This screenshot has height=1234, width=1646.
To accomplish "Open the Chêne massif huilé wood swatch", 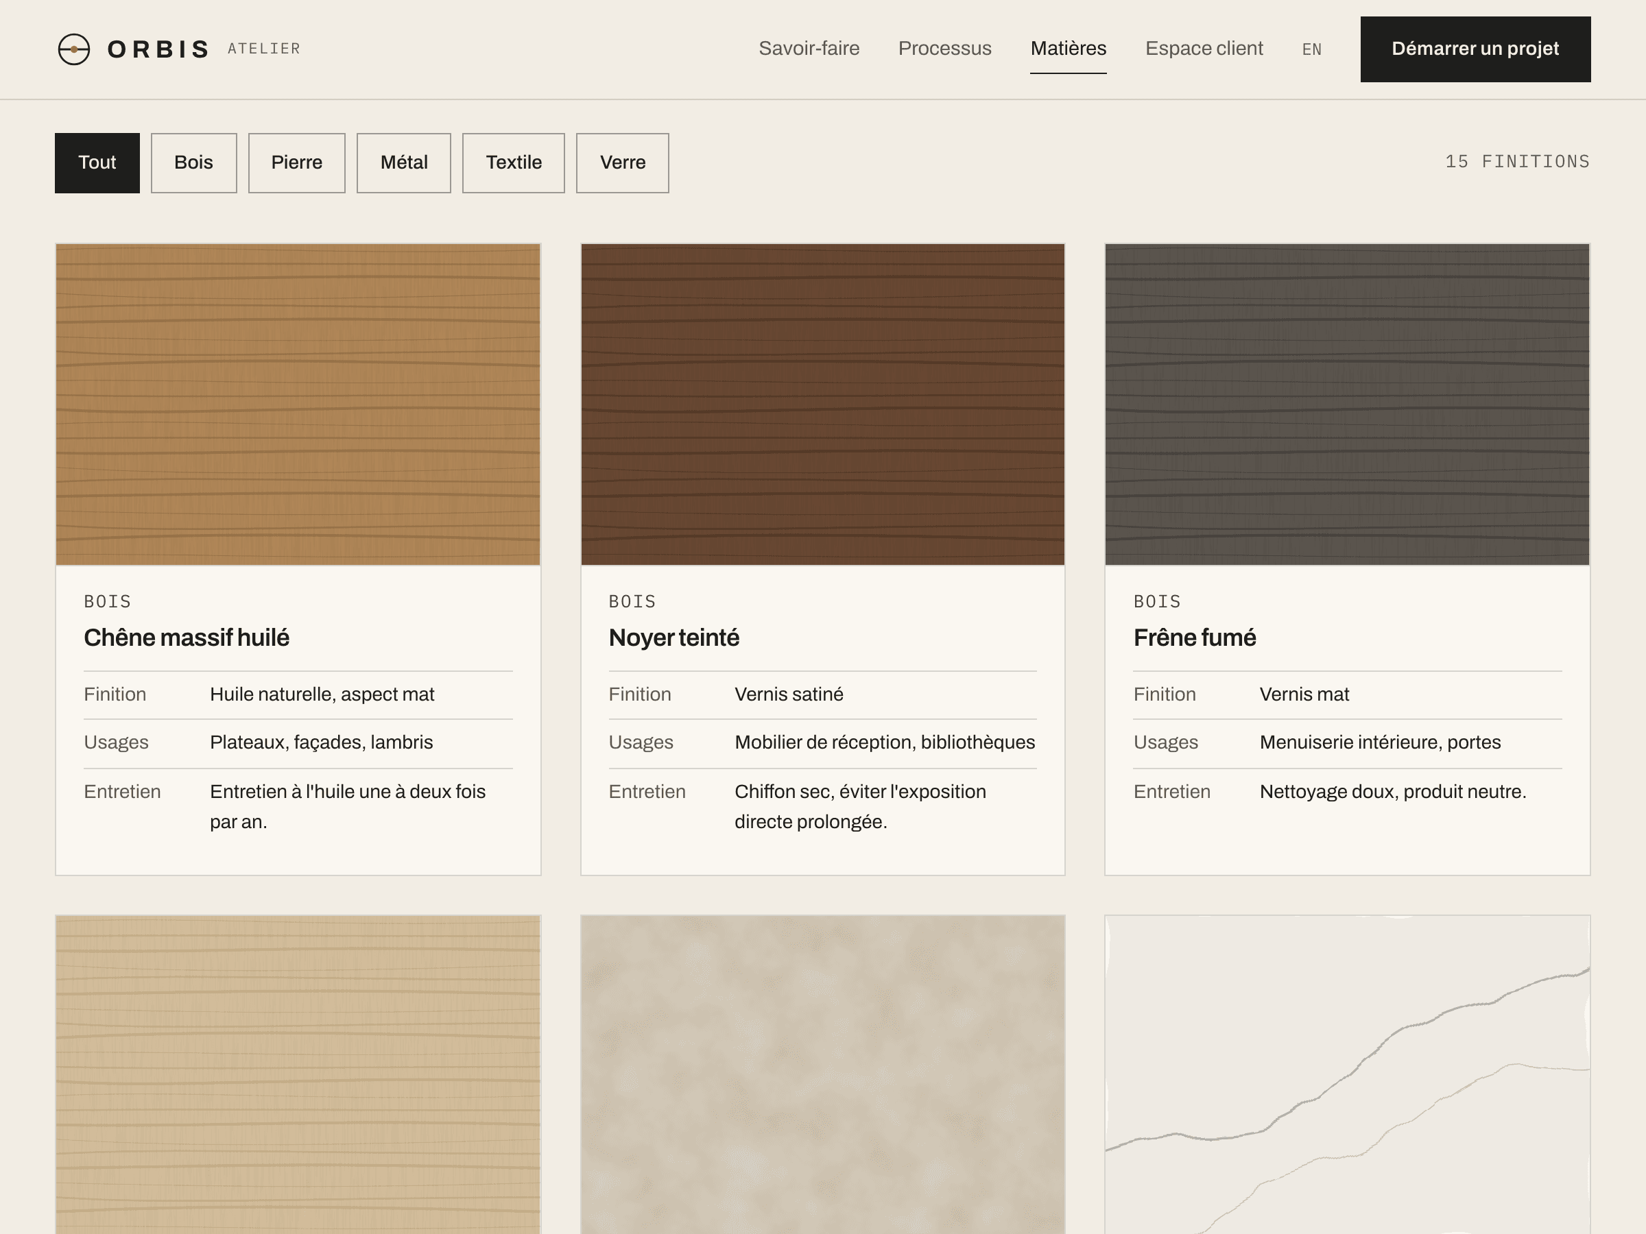I will [298, 404].
